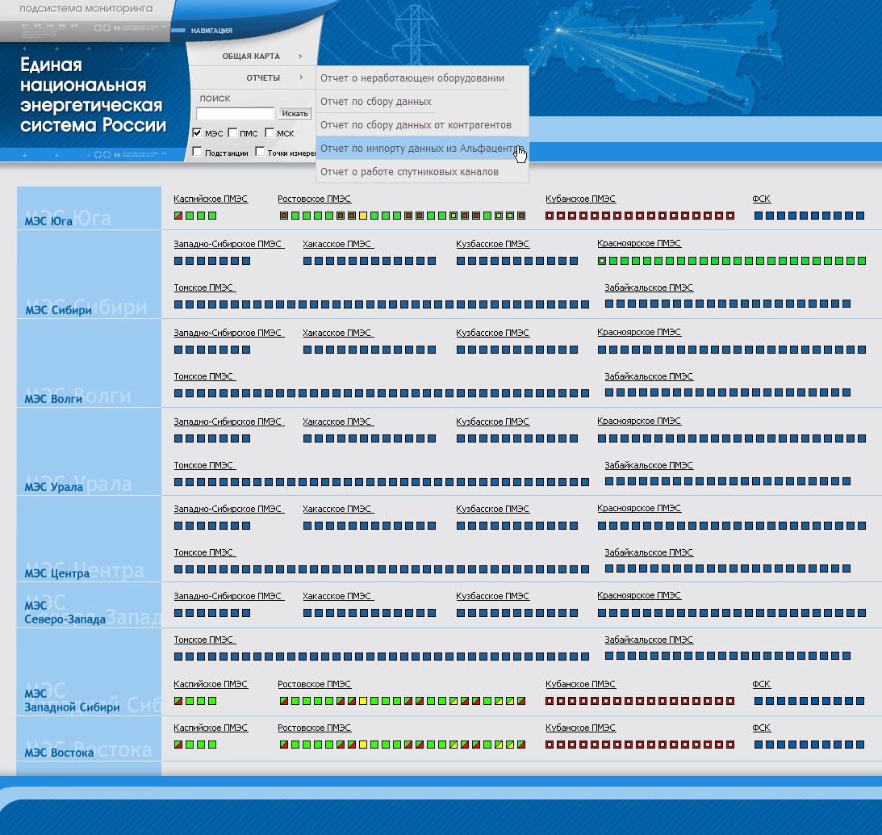Viewport: 882px width, 835px height.
Task: Expand the ОБЩАЯ КАРТА arrow
Action: (x=301, y=57)
